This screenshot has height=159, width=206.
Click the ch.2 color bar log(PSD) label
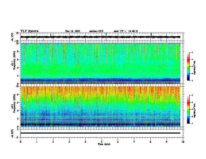coord(195,110)
